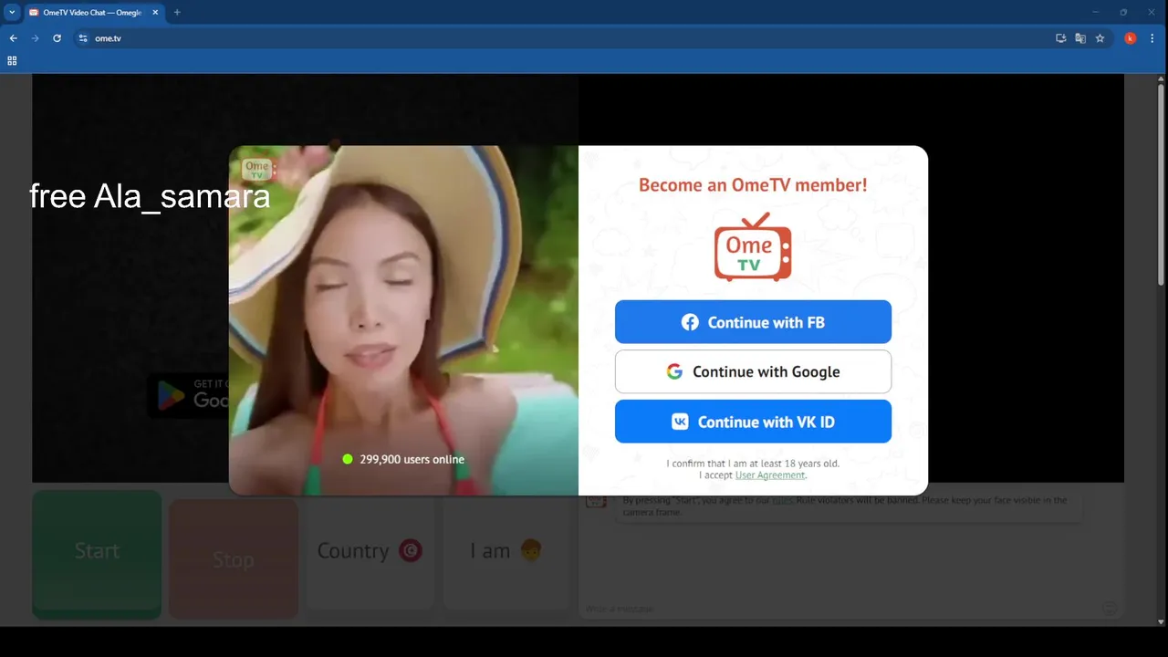This screenshot has height=657, width=1168.
Task: Click Continue with Google button
Action: [753, 371]
